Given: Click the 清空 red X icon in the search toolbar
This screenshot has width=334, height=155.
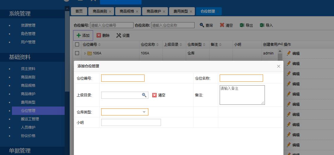Looking at the screenshot, I should tap(222, 25).
